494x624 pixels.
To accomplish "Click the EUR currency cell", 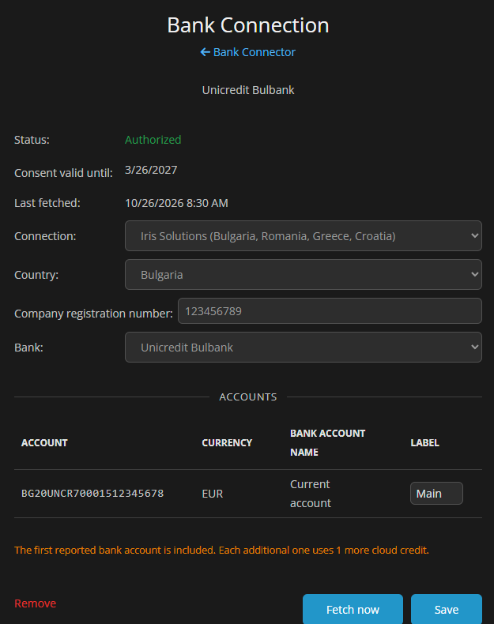I will click(212, 494).
